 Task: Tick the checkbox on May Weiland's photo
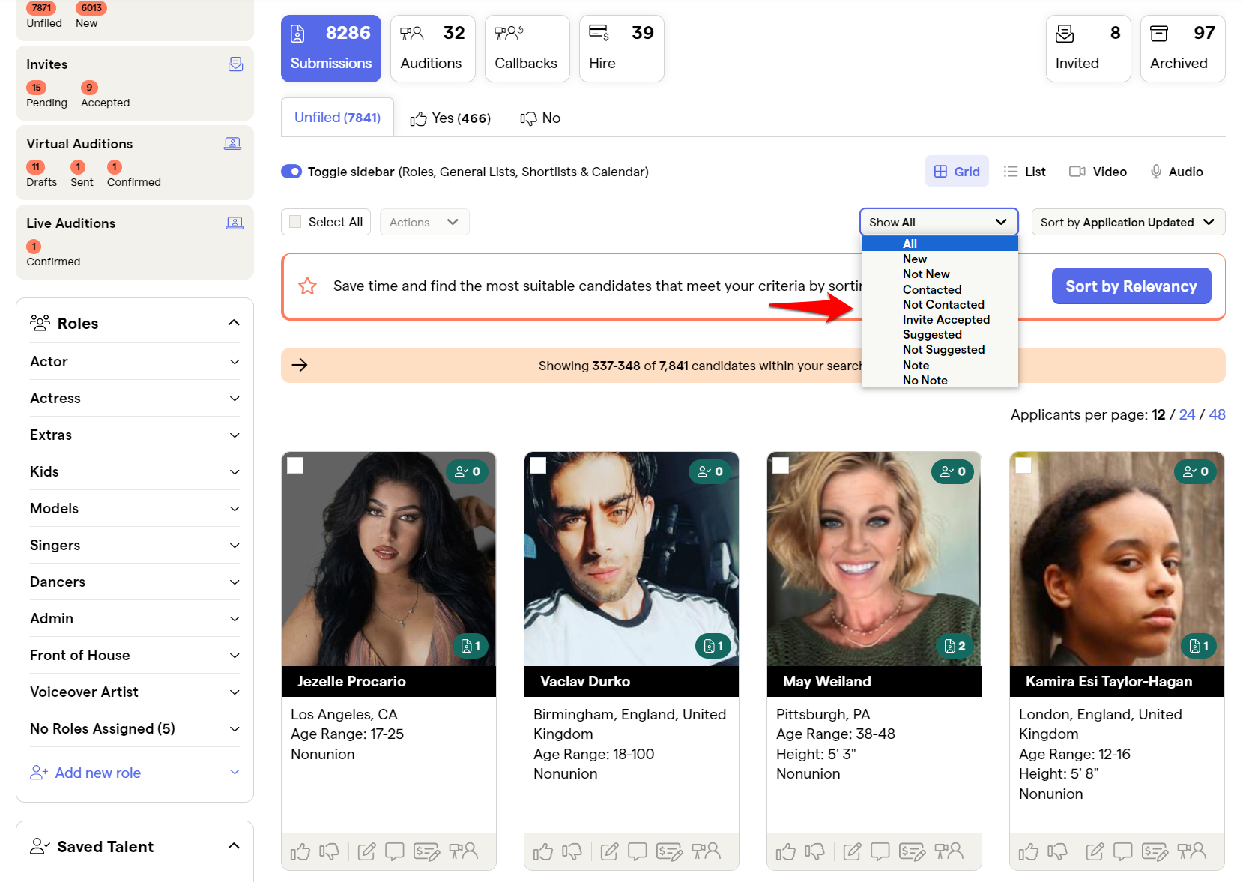(781, 465)
